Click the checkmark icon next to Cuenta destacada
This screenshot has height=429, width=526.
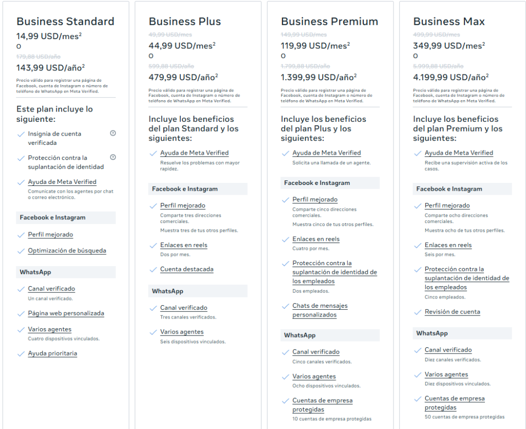pyautogui.click(x=153, y=269)
